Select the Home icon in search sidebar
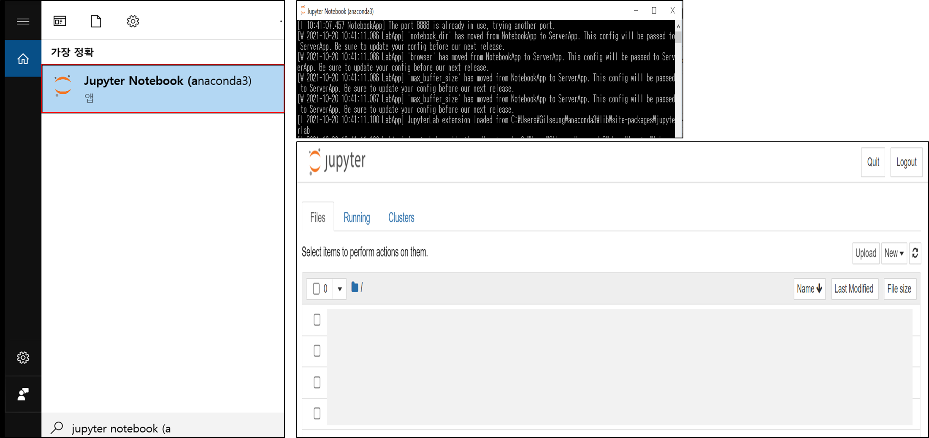The height and width of the screenshot is (438, 929). click(x=23, y=59)
